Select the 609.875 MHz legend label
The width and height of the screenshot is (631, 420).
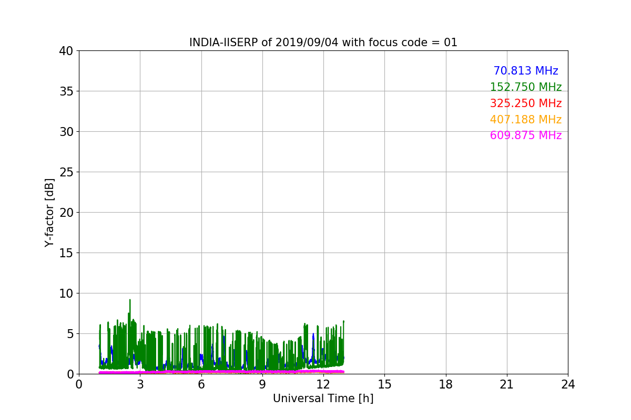(526, 135)
